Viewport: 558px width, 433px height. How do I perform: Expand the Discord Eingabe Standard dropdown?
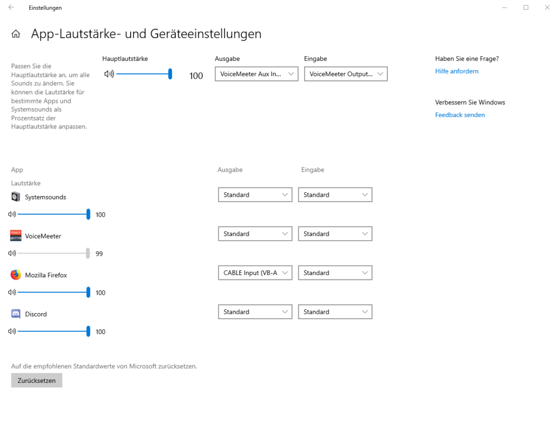point(335,312)
